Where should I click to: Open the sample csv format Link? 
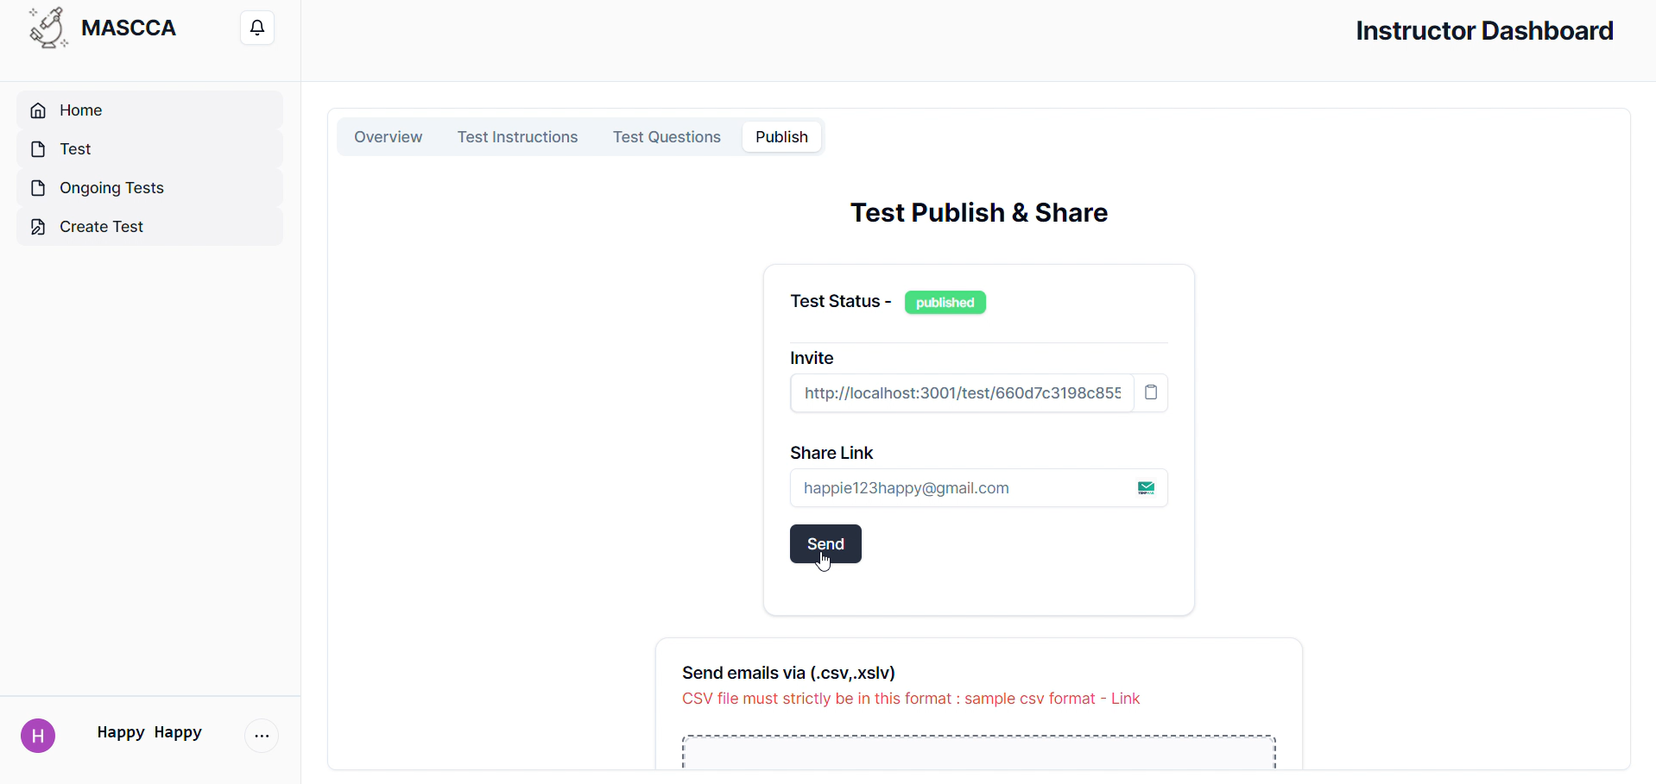[1125, 699]
